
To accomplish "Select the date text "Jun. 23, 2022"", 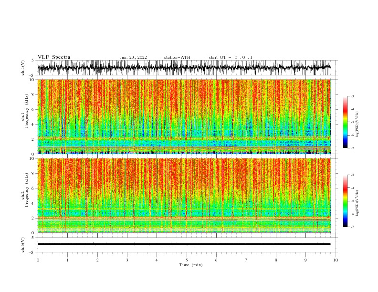I will [x=133, y=57].
